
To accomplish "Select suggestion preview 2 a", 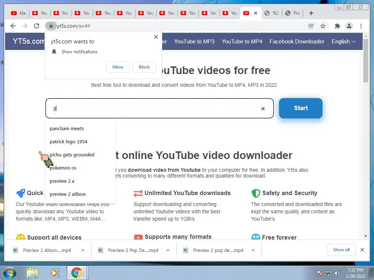I will click(80, 181).
